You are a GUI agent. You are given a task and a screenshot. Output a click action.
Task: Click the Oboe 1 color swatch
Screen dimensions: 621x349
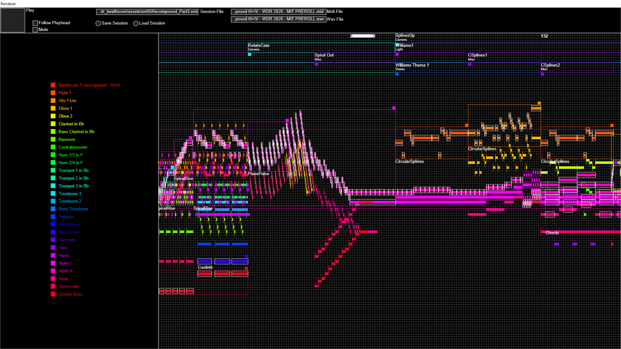pos(53,108)
